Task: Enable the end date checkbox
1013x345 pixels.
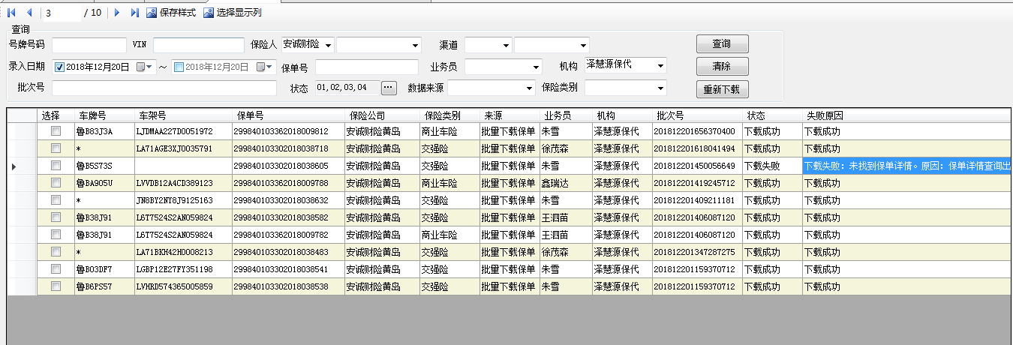Action: click(x=179, y=67)
